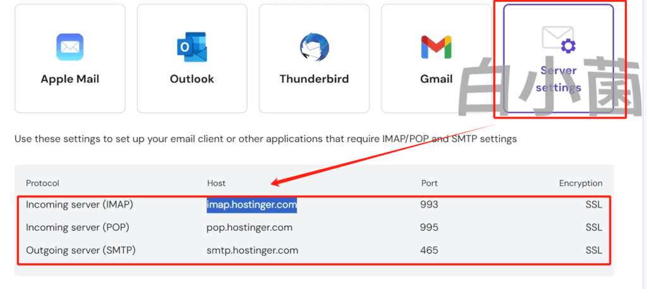
Task: Click the Apple Mail envelope icon
Action: [70, 47]
